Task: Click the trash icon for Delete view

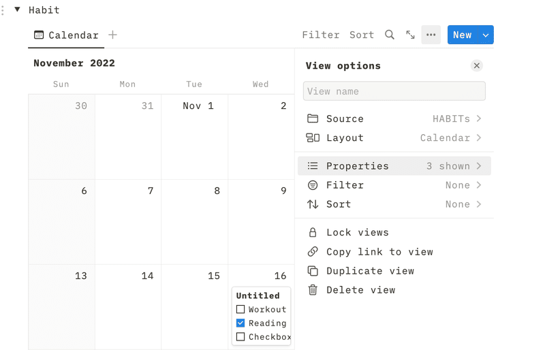Action: (x=313, y=289)
